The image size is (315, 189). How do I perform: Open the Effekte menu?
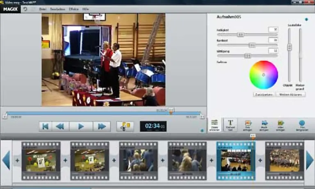coord(74,9)
